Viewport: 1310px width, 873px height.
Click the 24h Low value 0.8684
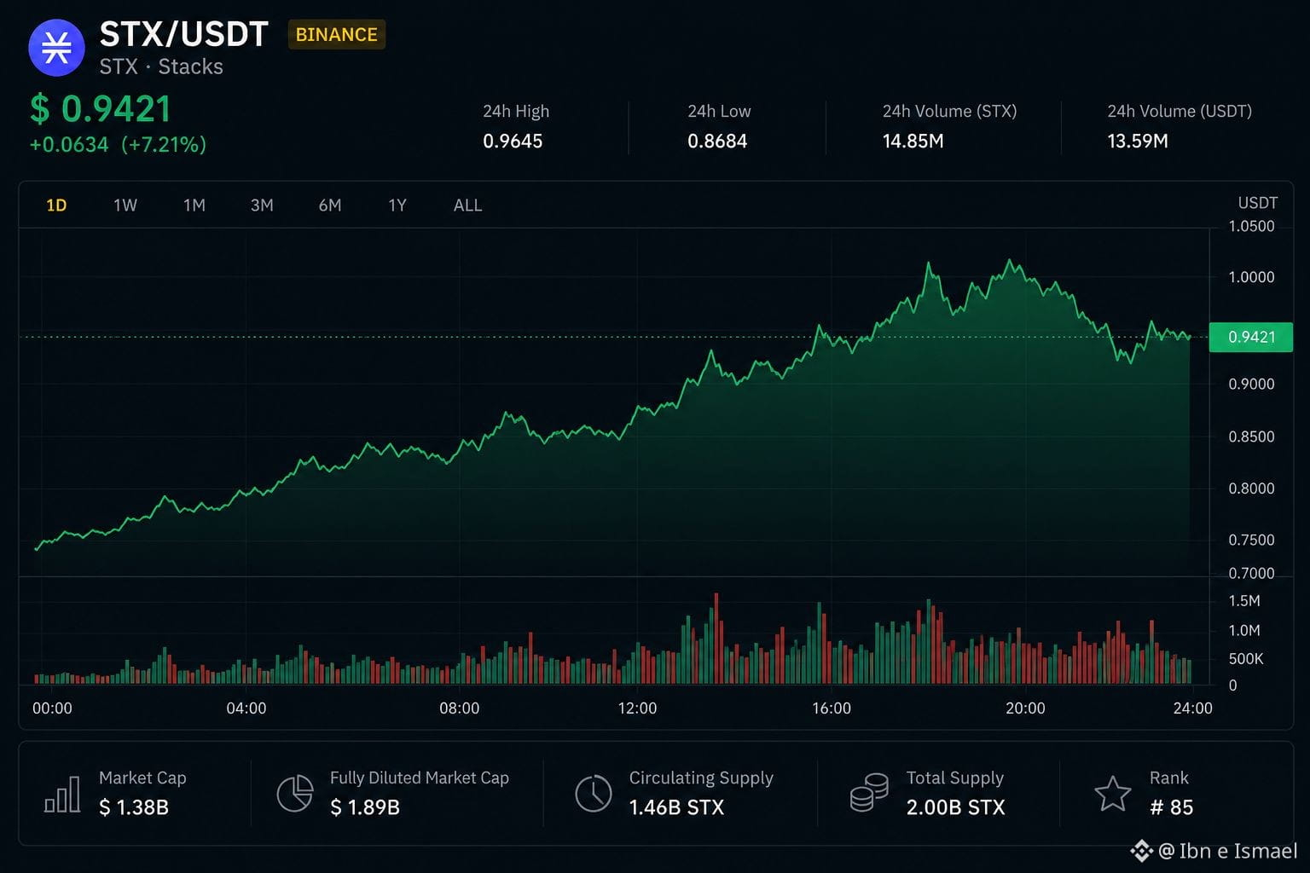tap(717, 142)
